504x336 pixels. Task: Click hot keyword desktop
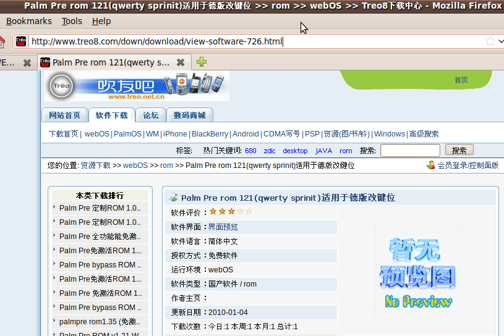tap(295, 151)
